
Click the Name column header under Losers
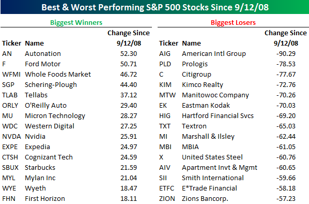tap(191, 43)
